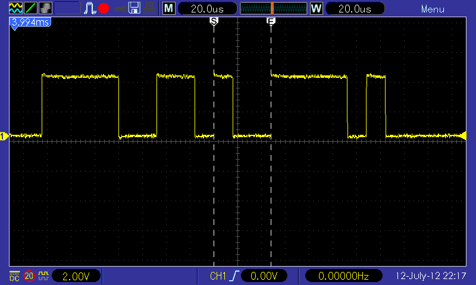Click the key lock icon
The image size is (476, 285).
coord(120,9)
